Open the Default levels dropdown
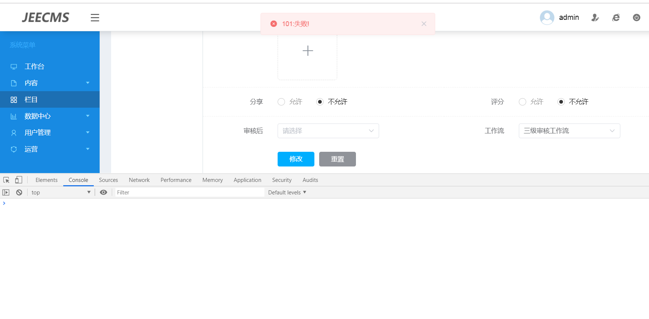This screenshot has height=319, width=649. pos(287,193)
